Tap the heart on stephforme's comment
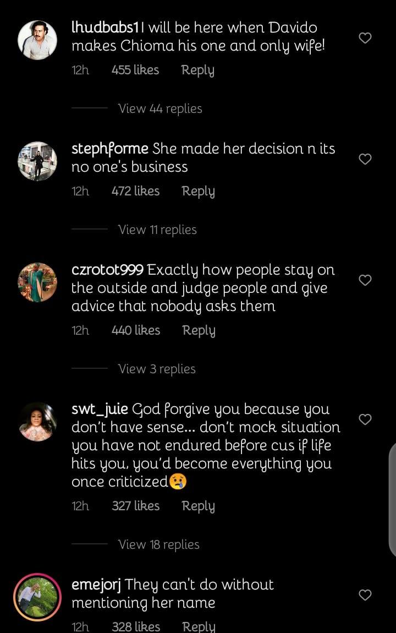 365,159
